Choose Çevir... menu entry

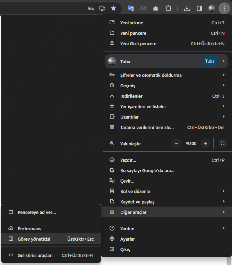166,181
